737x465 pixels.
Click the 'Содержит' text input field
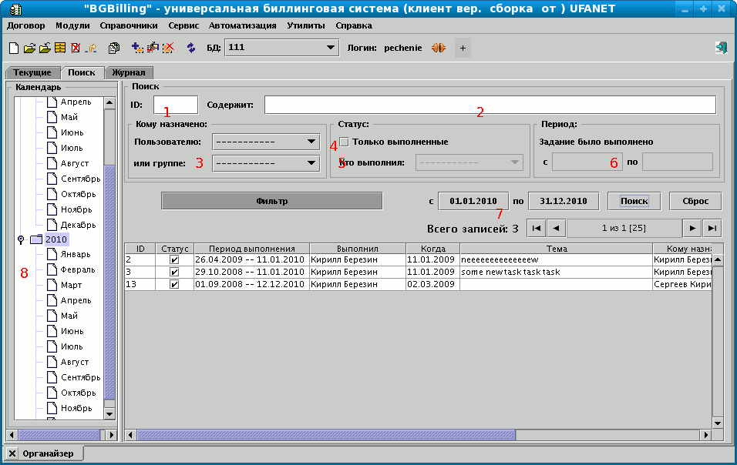click(x=490, y=105)
